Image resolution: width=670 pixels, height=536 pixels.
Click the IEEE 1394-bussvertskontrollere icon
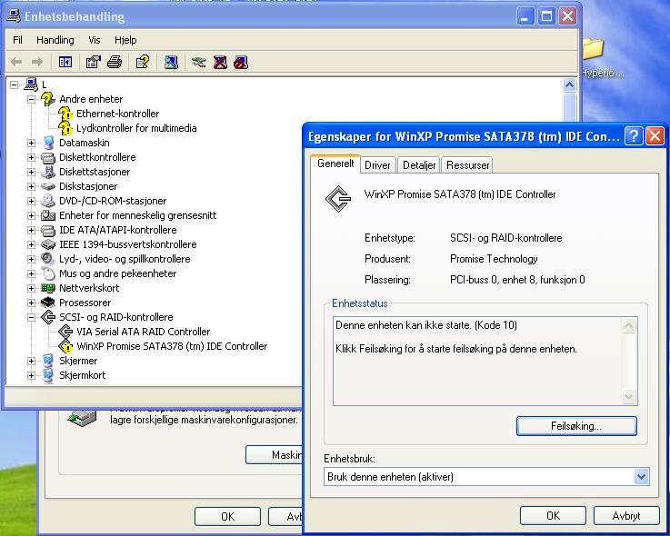[x=48, y=244]
